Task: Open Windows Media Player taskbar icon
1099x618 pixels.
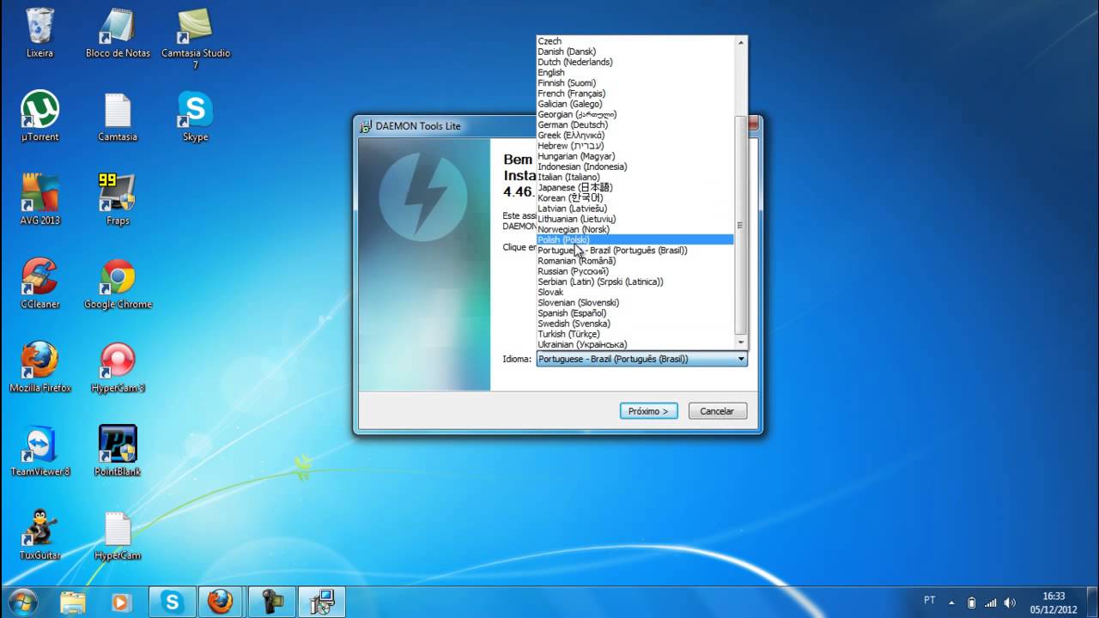Action: (121, 602)
